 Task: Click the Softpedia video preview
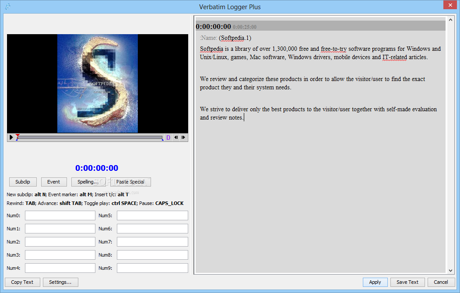point(98,83)
